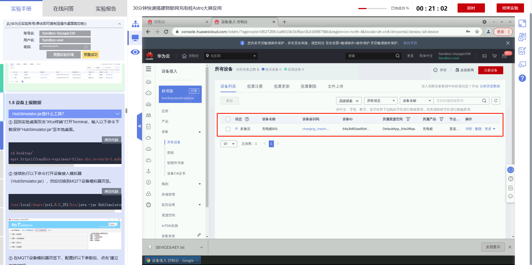Click the lab completion progress bar

[372, 9]
